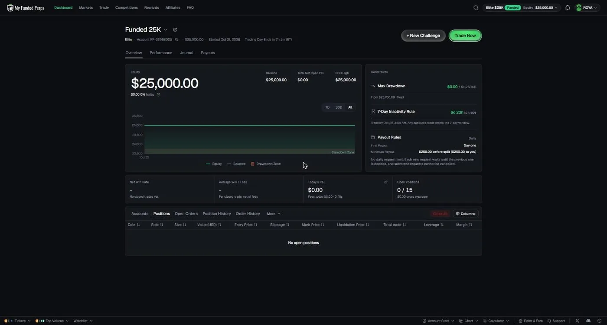Show the Open Orders tab

(186, 214)
